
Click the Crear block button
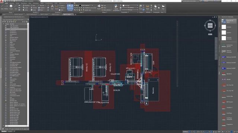click(104, 6)
